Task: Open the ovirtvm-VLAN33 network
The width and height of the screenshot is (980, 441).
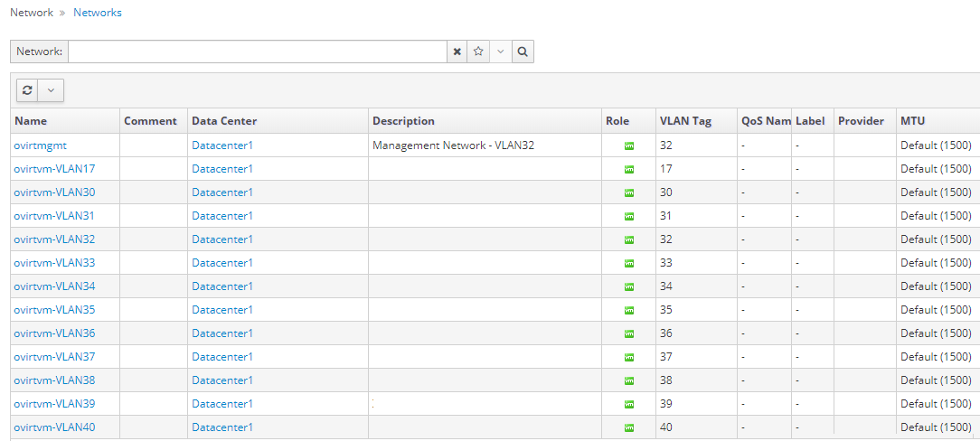Action: point(54,262)
